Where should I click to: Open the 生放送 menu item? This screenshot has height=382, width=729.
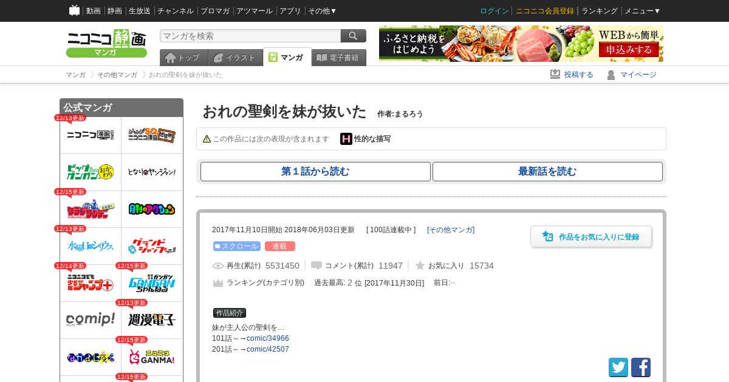[x=140, y=11]
